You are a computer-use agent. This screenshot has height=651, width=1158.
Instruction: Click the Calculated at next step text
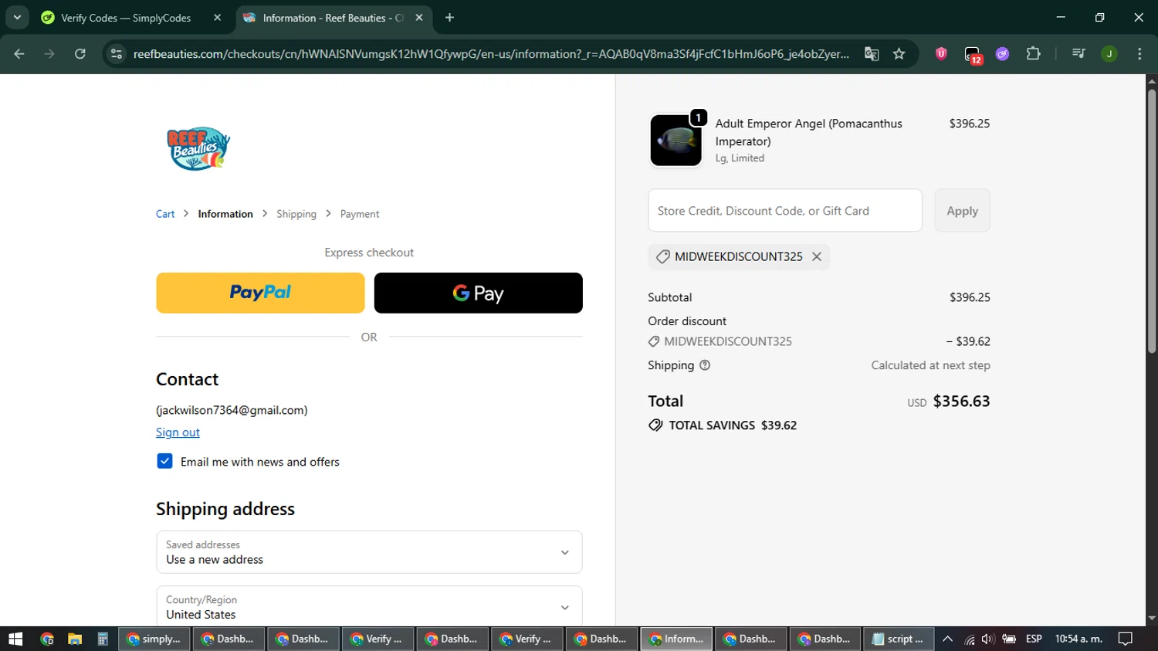coord(930,365)
